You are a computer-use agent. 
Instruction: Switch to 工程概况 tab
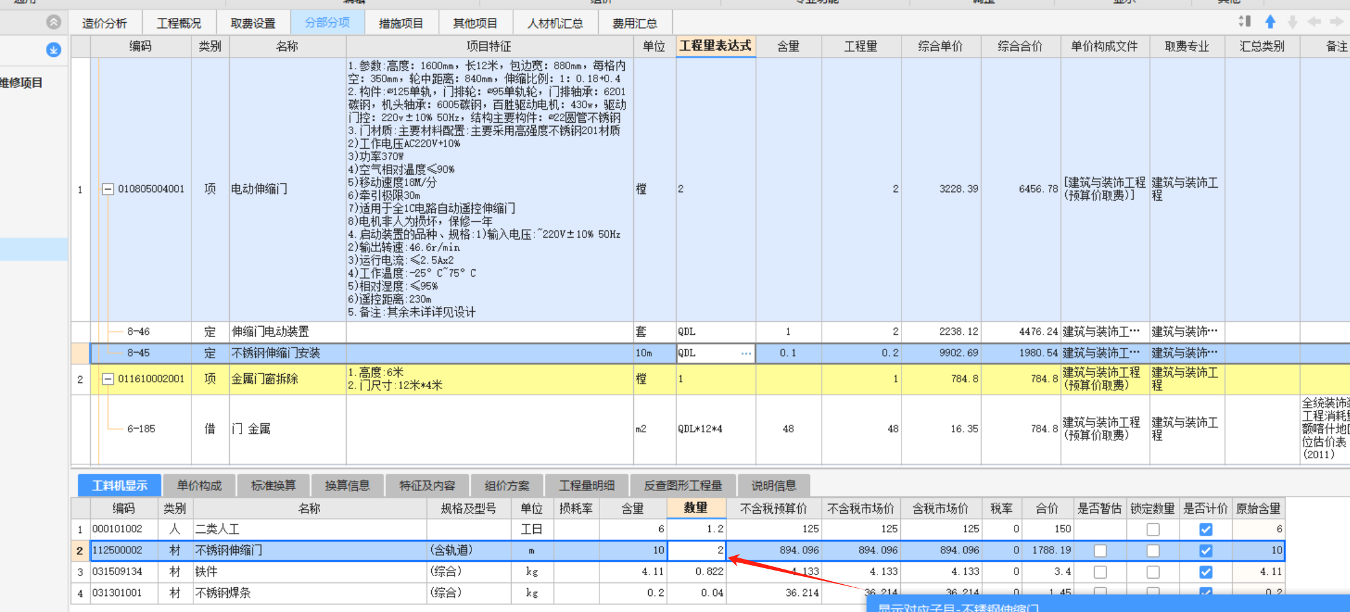tap(179, 23)
